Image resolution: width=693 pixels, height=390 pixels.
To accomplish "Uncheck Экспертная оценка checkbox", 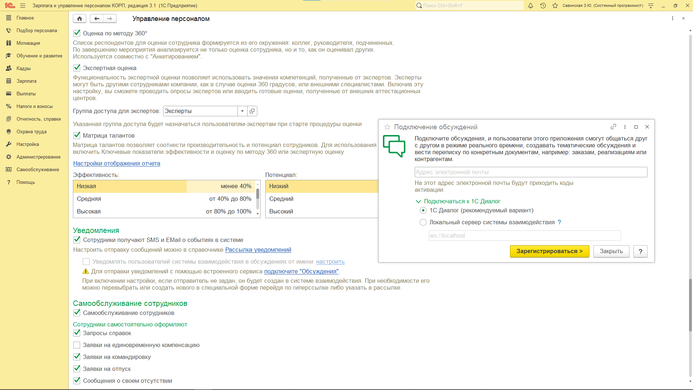I will (x=77, y=68).
